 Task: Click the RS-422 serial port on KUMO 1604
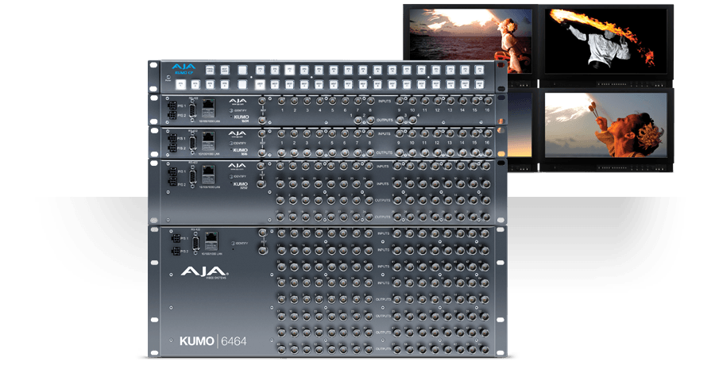click(192, 110)
